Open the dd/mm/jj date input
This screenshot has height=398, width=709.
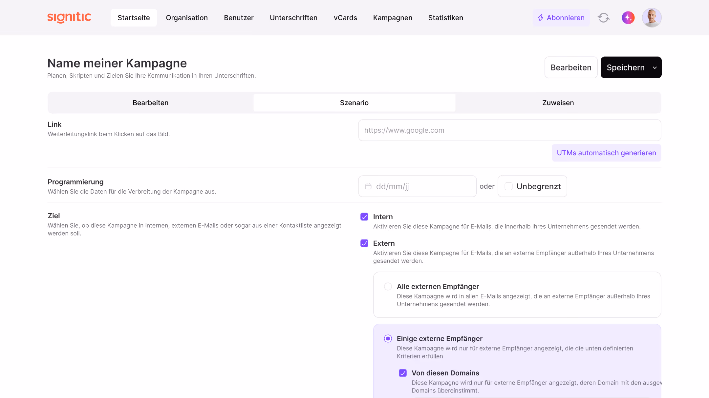(417, 186)
